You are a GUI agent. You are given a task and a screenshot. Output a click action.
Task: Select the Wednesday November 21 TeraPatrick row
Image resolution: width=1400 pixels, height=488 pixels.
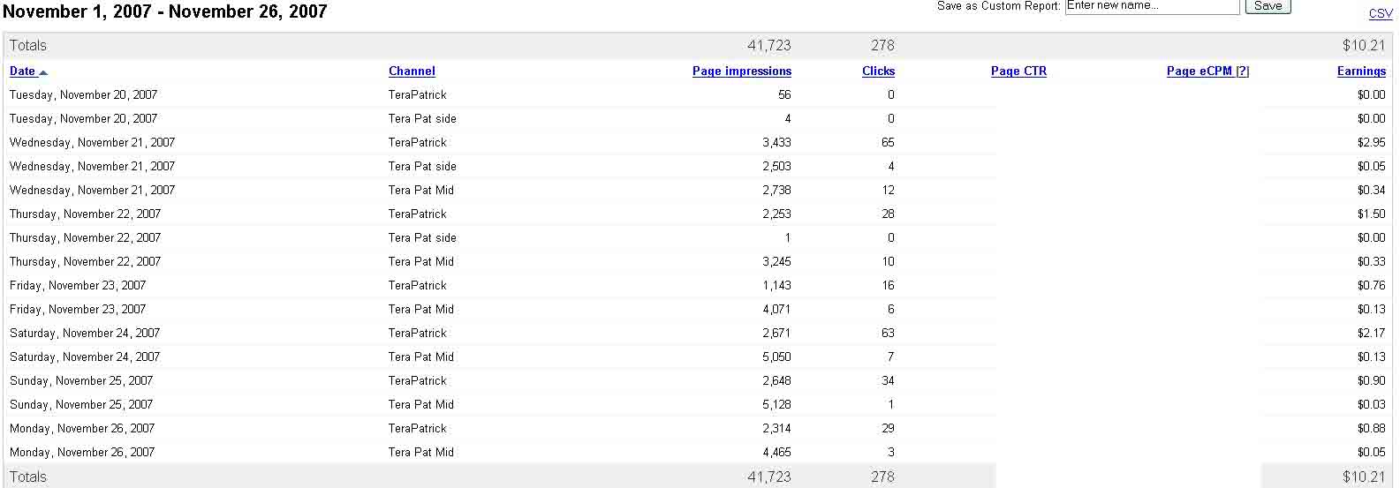[x=698, y=142]
